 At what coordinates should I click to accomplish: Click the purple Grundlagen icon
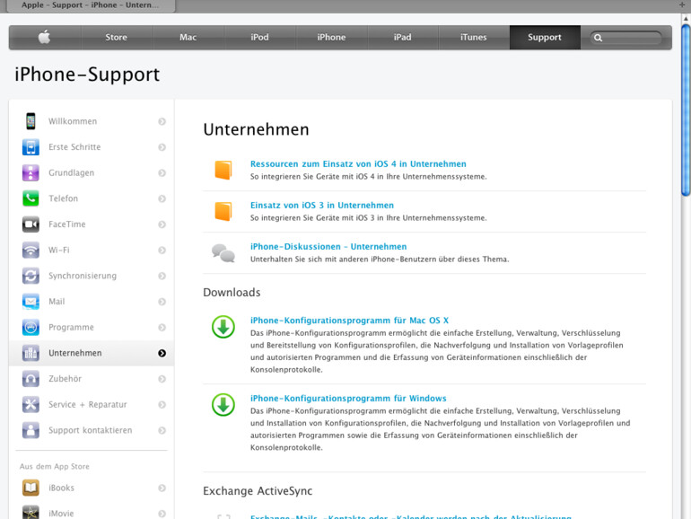click(x=31, y=172)
